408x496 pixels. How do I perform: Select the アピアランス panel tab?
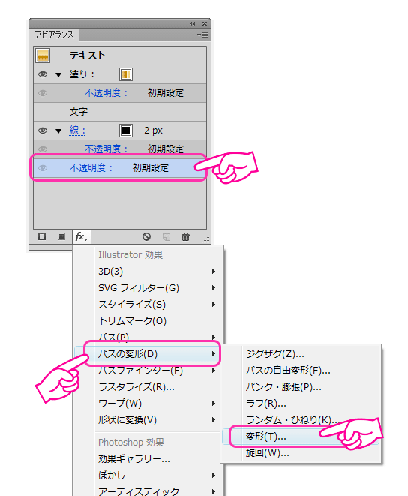pyautogui.click(x=54, y=35)
